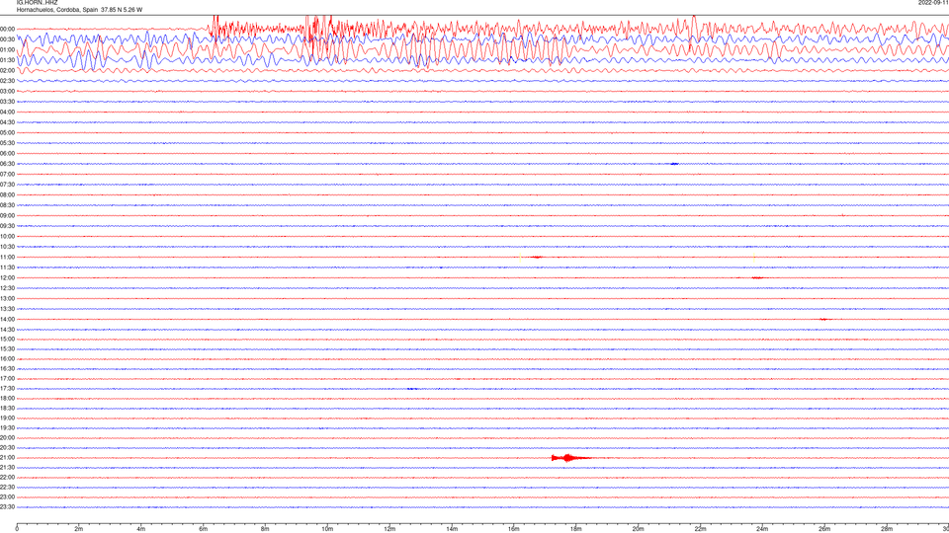949x533 pixels.
Task: Click the 03:00 time row label
Action: [x=7, y=91]
